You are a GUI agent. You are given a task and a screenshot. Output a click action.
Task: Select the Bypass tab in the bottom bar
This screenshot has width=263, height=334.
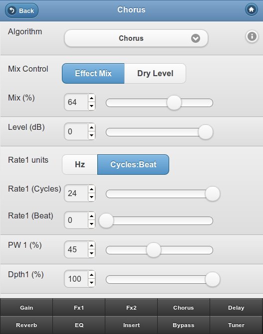point(184,325)
